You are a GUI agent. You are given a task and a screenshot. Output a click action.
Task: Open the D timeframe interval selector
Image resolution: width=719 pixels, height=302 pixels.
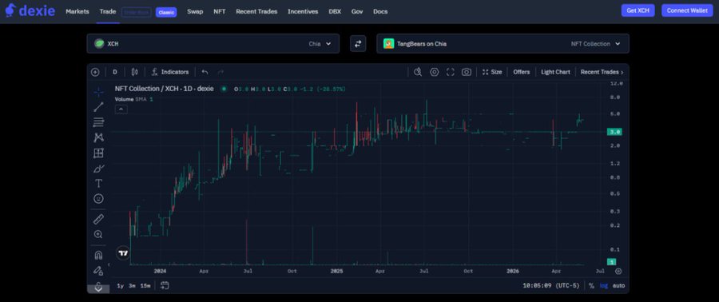pos(115,72)
